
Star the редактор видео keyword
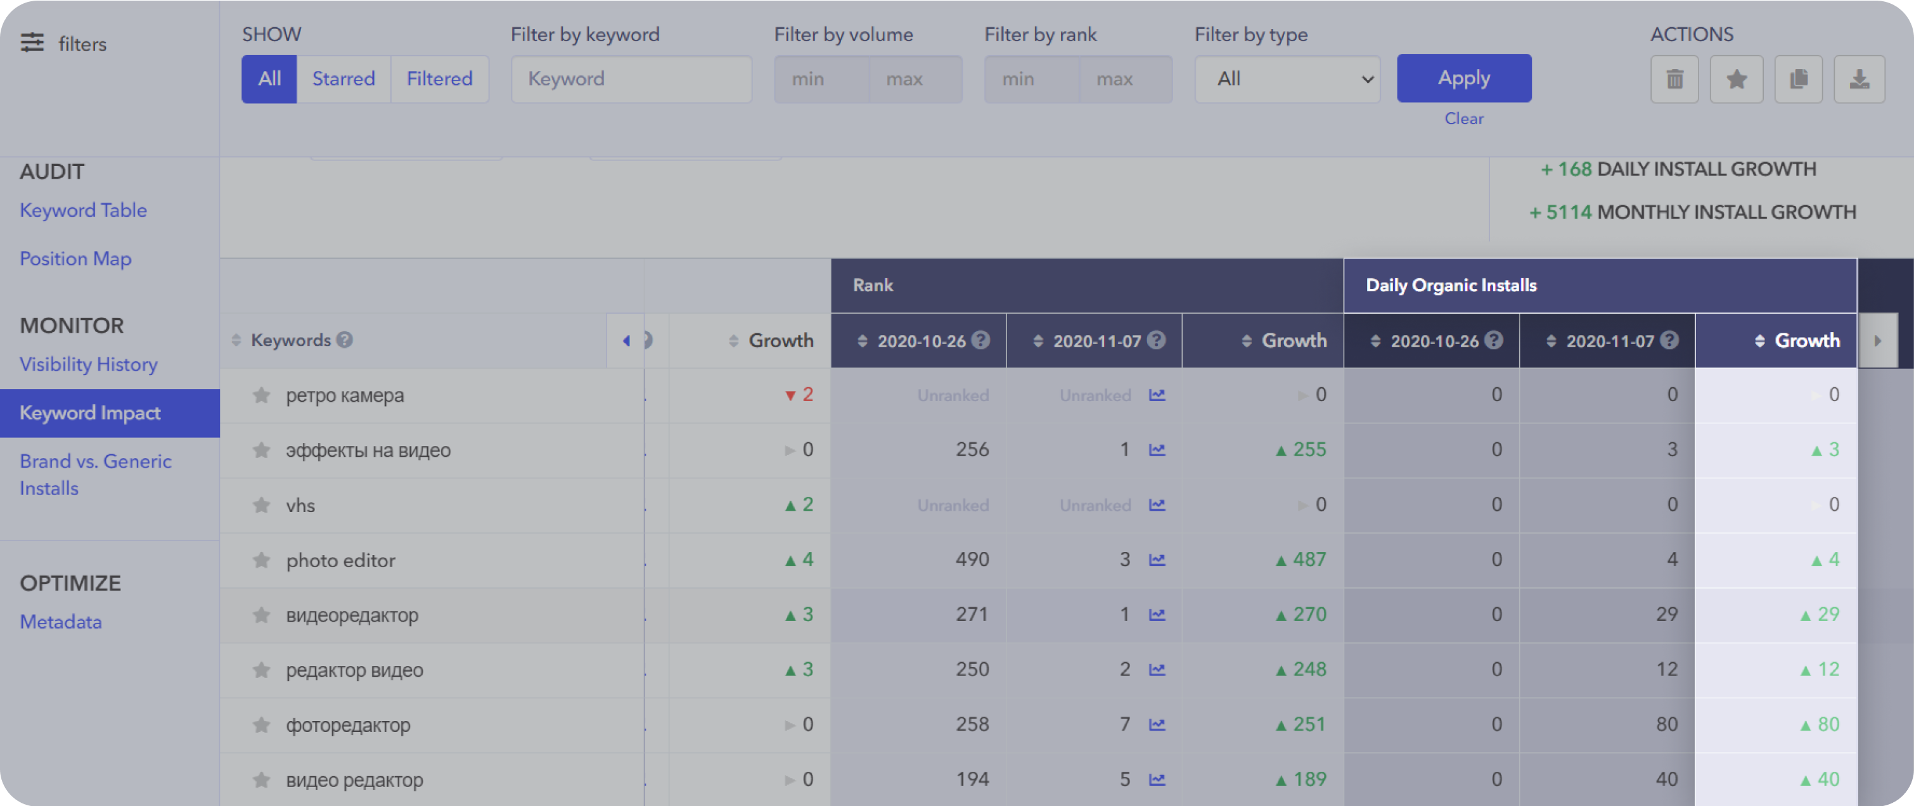click(x=260, y=670)
